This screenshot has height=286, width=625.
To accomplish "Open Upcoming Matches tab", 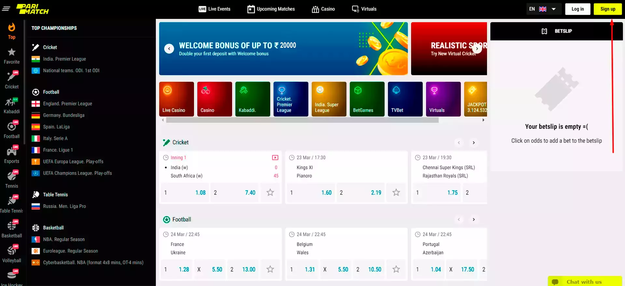I will pos(271,9).
